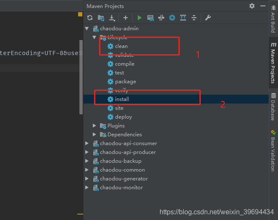The width and height of the screenshot is (278, 220).
Task: Expand all nodes in Maven tree
Action: tap(183, 18)
